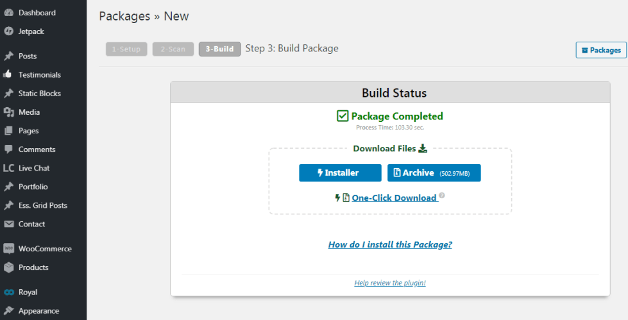Click the Royal infinity icon

click(9, 292)
